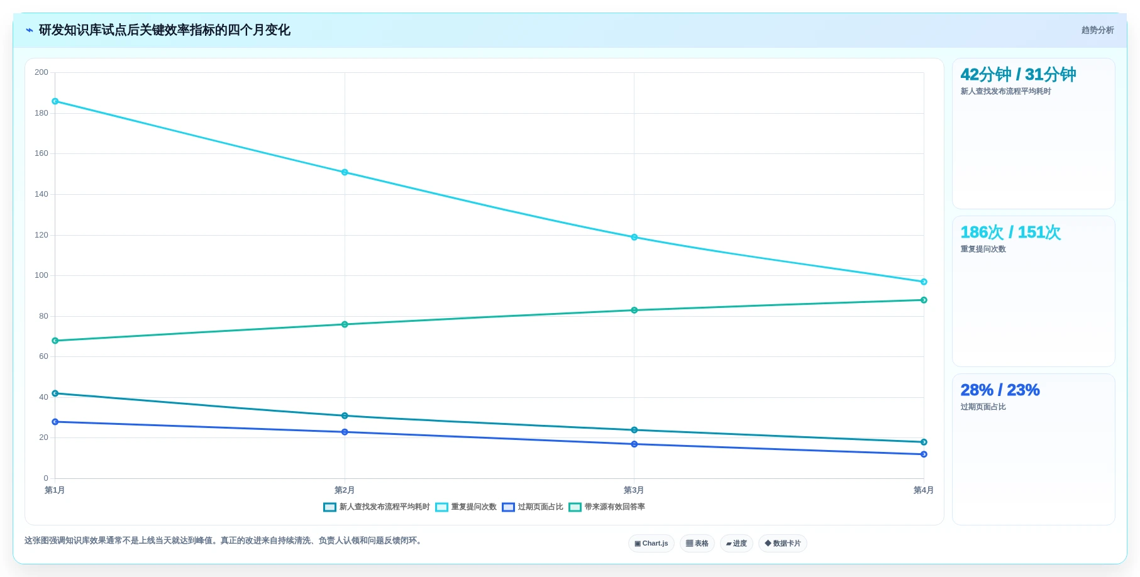The image size is (1140, 577).
Task: Toggle the 过期页面占比 legend swatch
Action: 508,507
